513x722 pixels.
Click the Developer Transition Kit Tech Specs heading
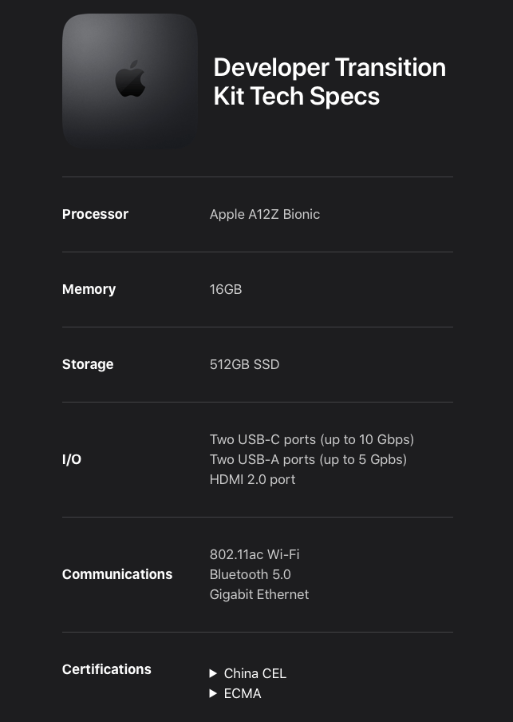[330, 81]
